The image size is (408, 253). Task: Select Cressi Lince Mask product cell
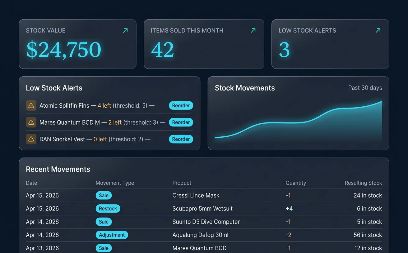pyautogui.click(x=196, y=195)
